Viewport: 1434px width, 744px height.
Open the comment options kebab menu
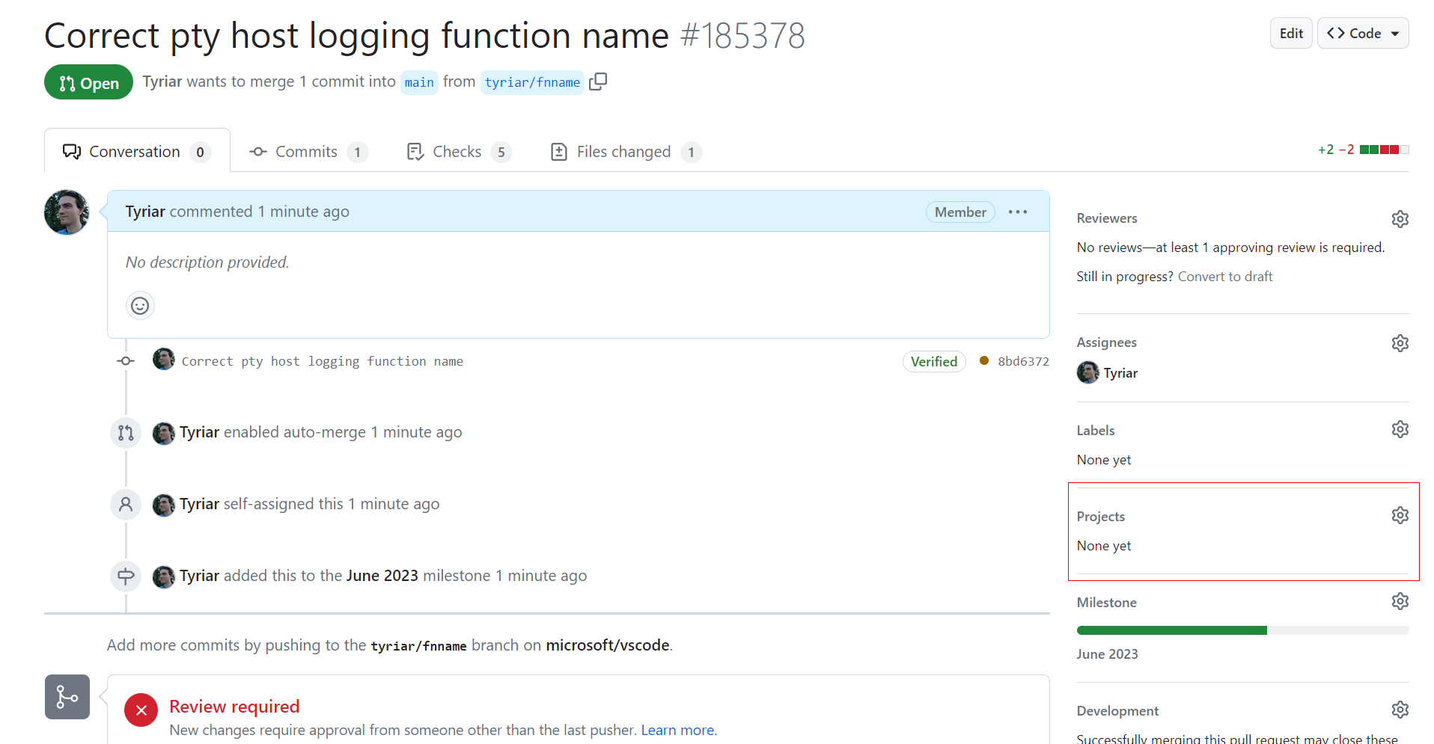tap(1018, 212)
